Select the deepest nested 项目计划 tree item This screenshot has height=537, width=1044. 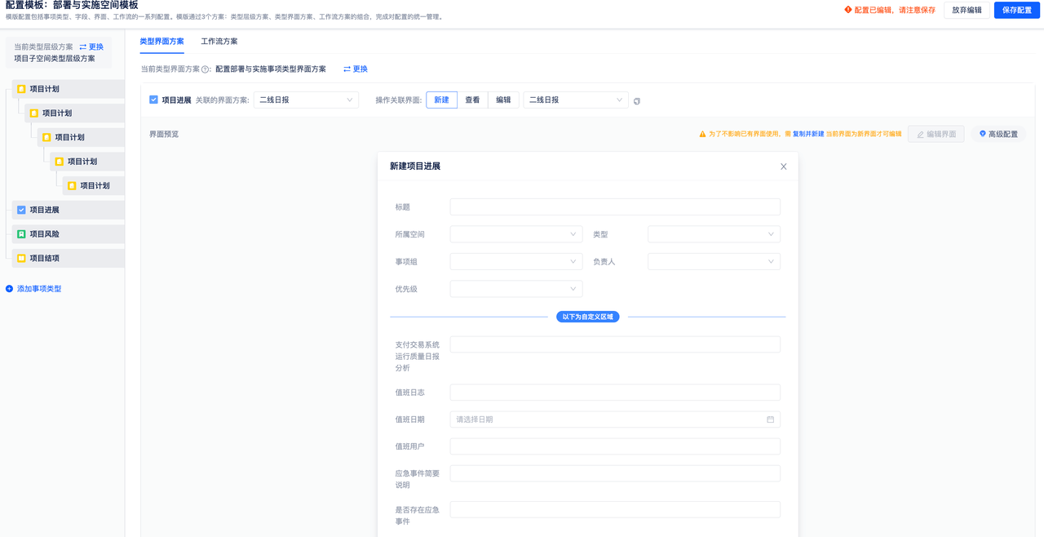click(x=93, y=185)
